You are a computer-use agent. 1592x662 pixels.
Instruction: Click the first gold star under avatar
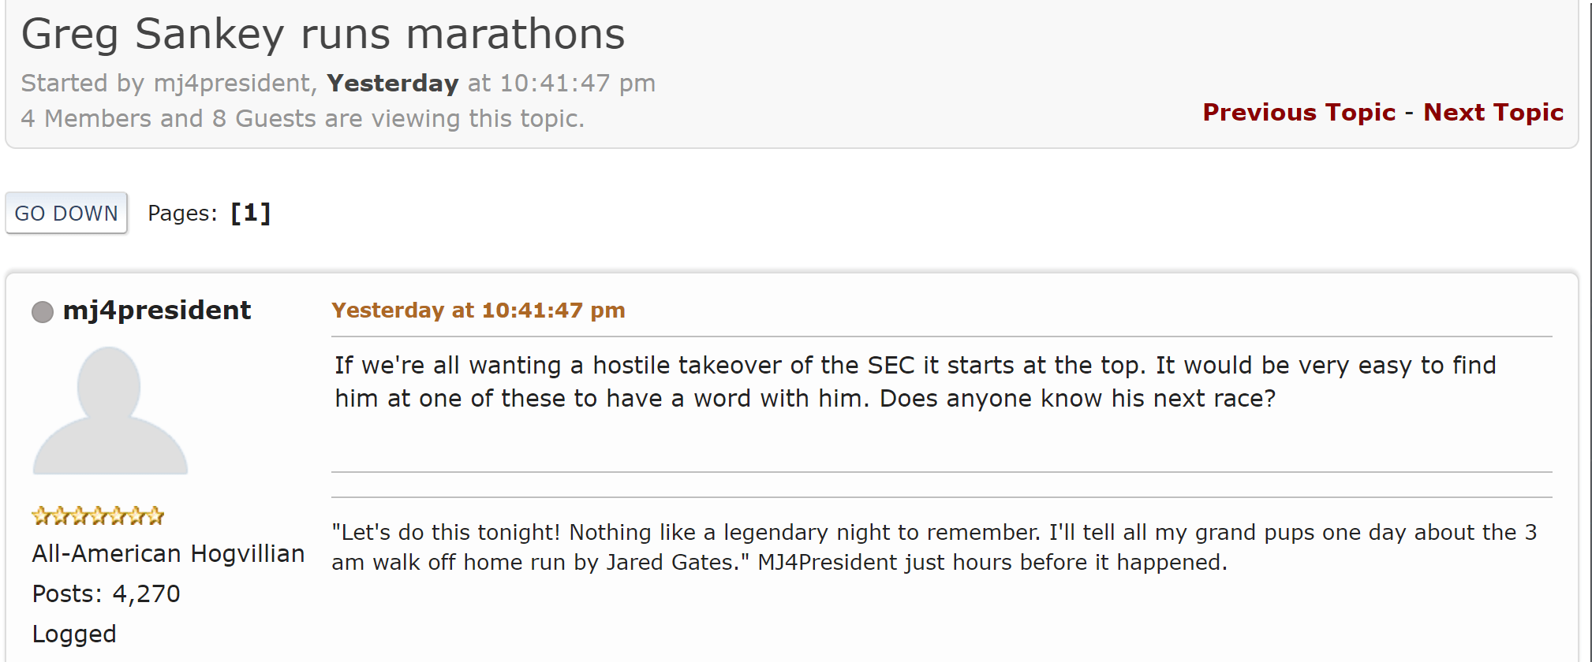tap(40, 516)
